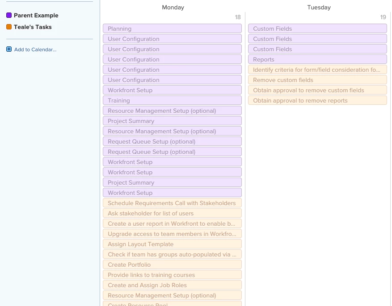Open the Add to Calendar link
The height and width of the screenshot is (306, 392).
tap(35, 50)
